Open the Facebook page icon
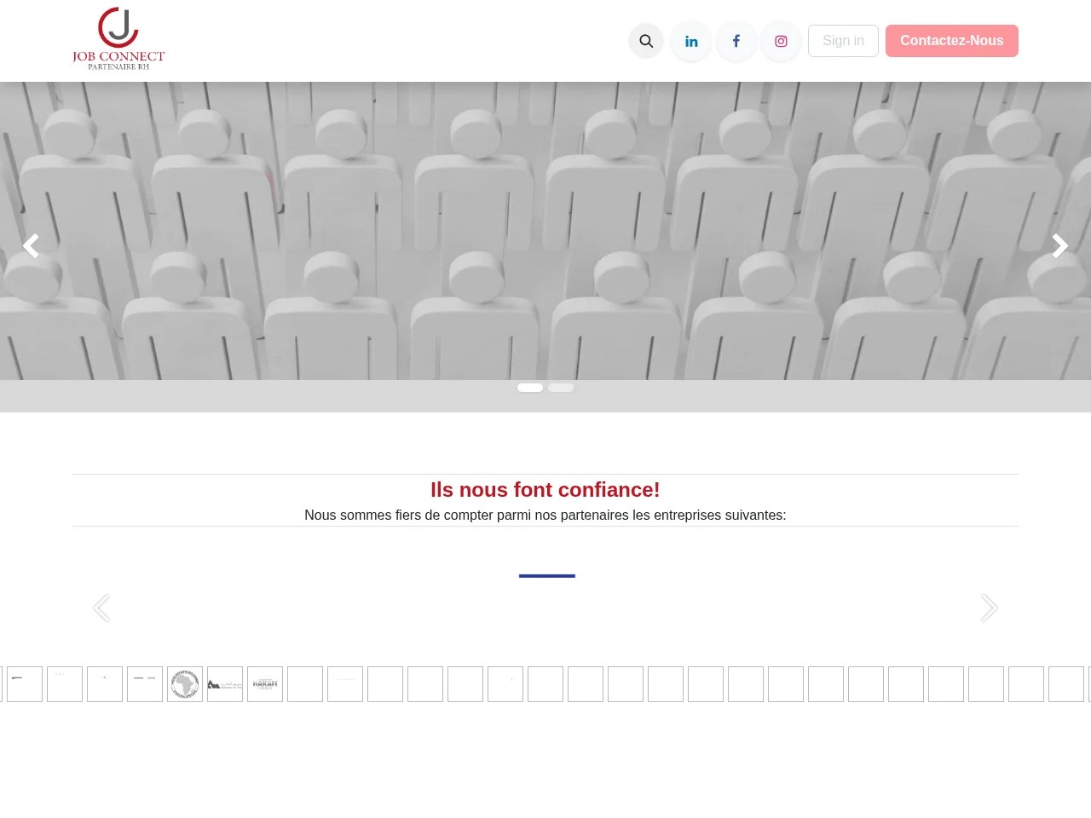 point(736,41)
